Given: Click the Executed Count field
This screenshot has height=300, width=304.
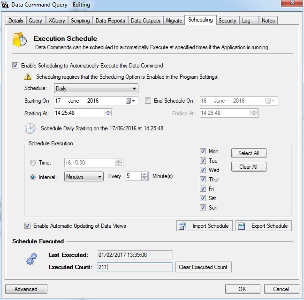Looking at the screenshot, I should (x=135, y=267).
